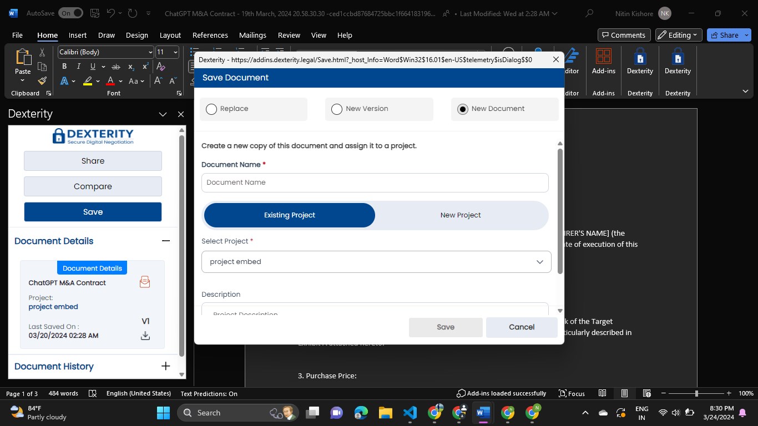Toggle the AutoSave switch
758x426 pixels.
(x=70, y=13)
